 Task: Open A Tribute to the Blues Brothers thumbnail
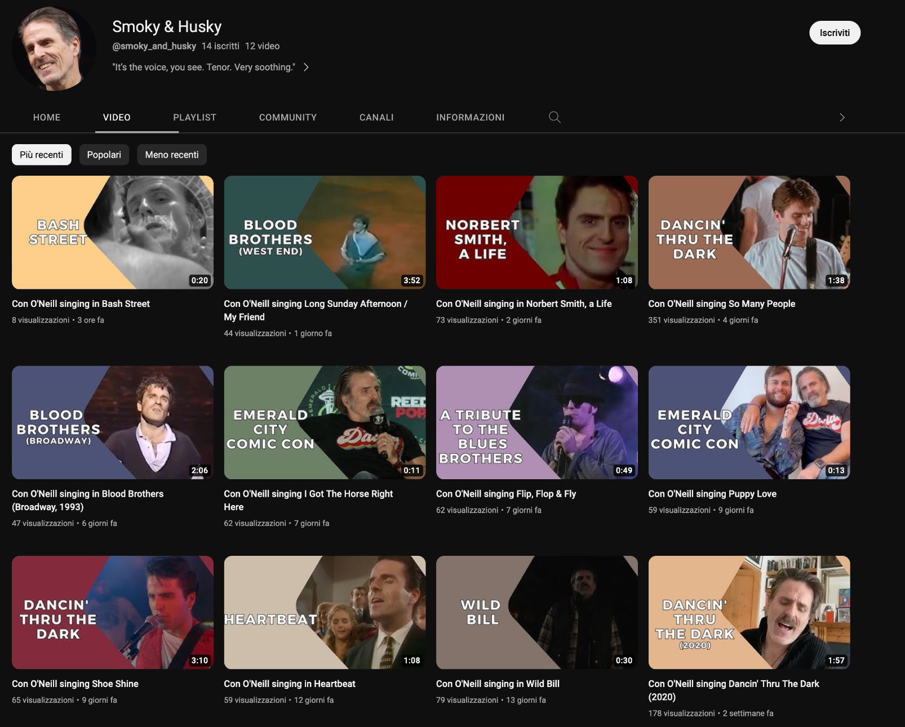click(537, 422)
